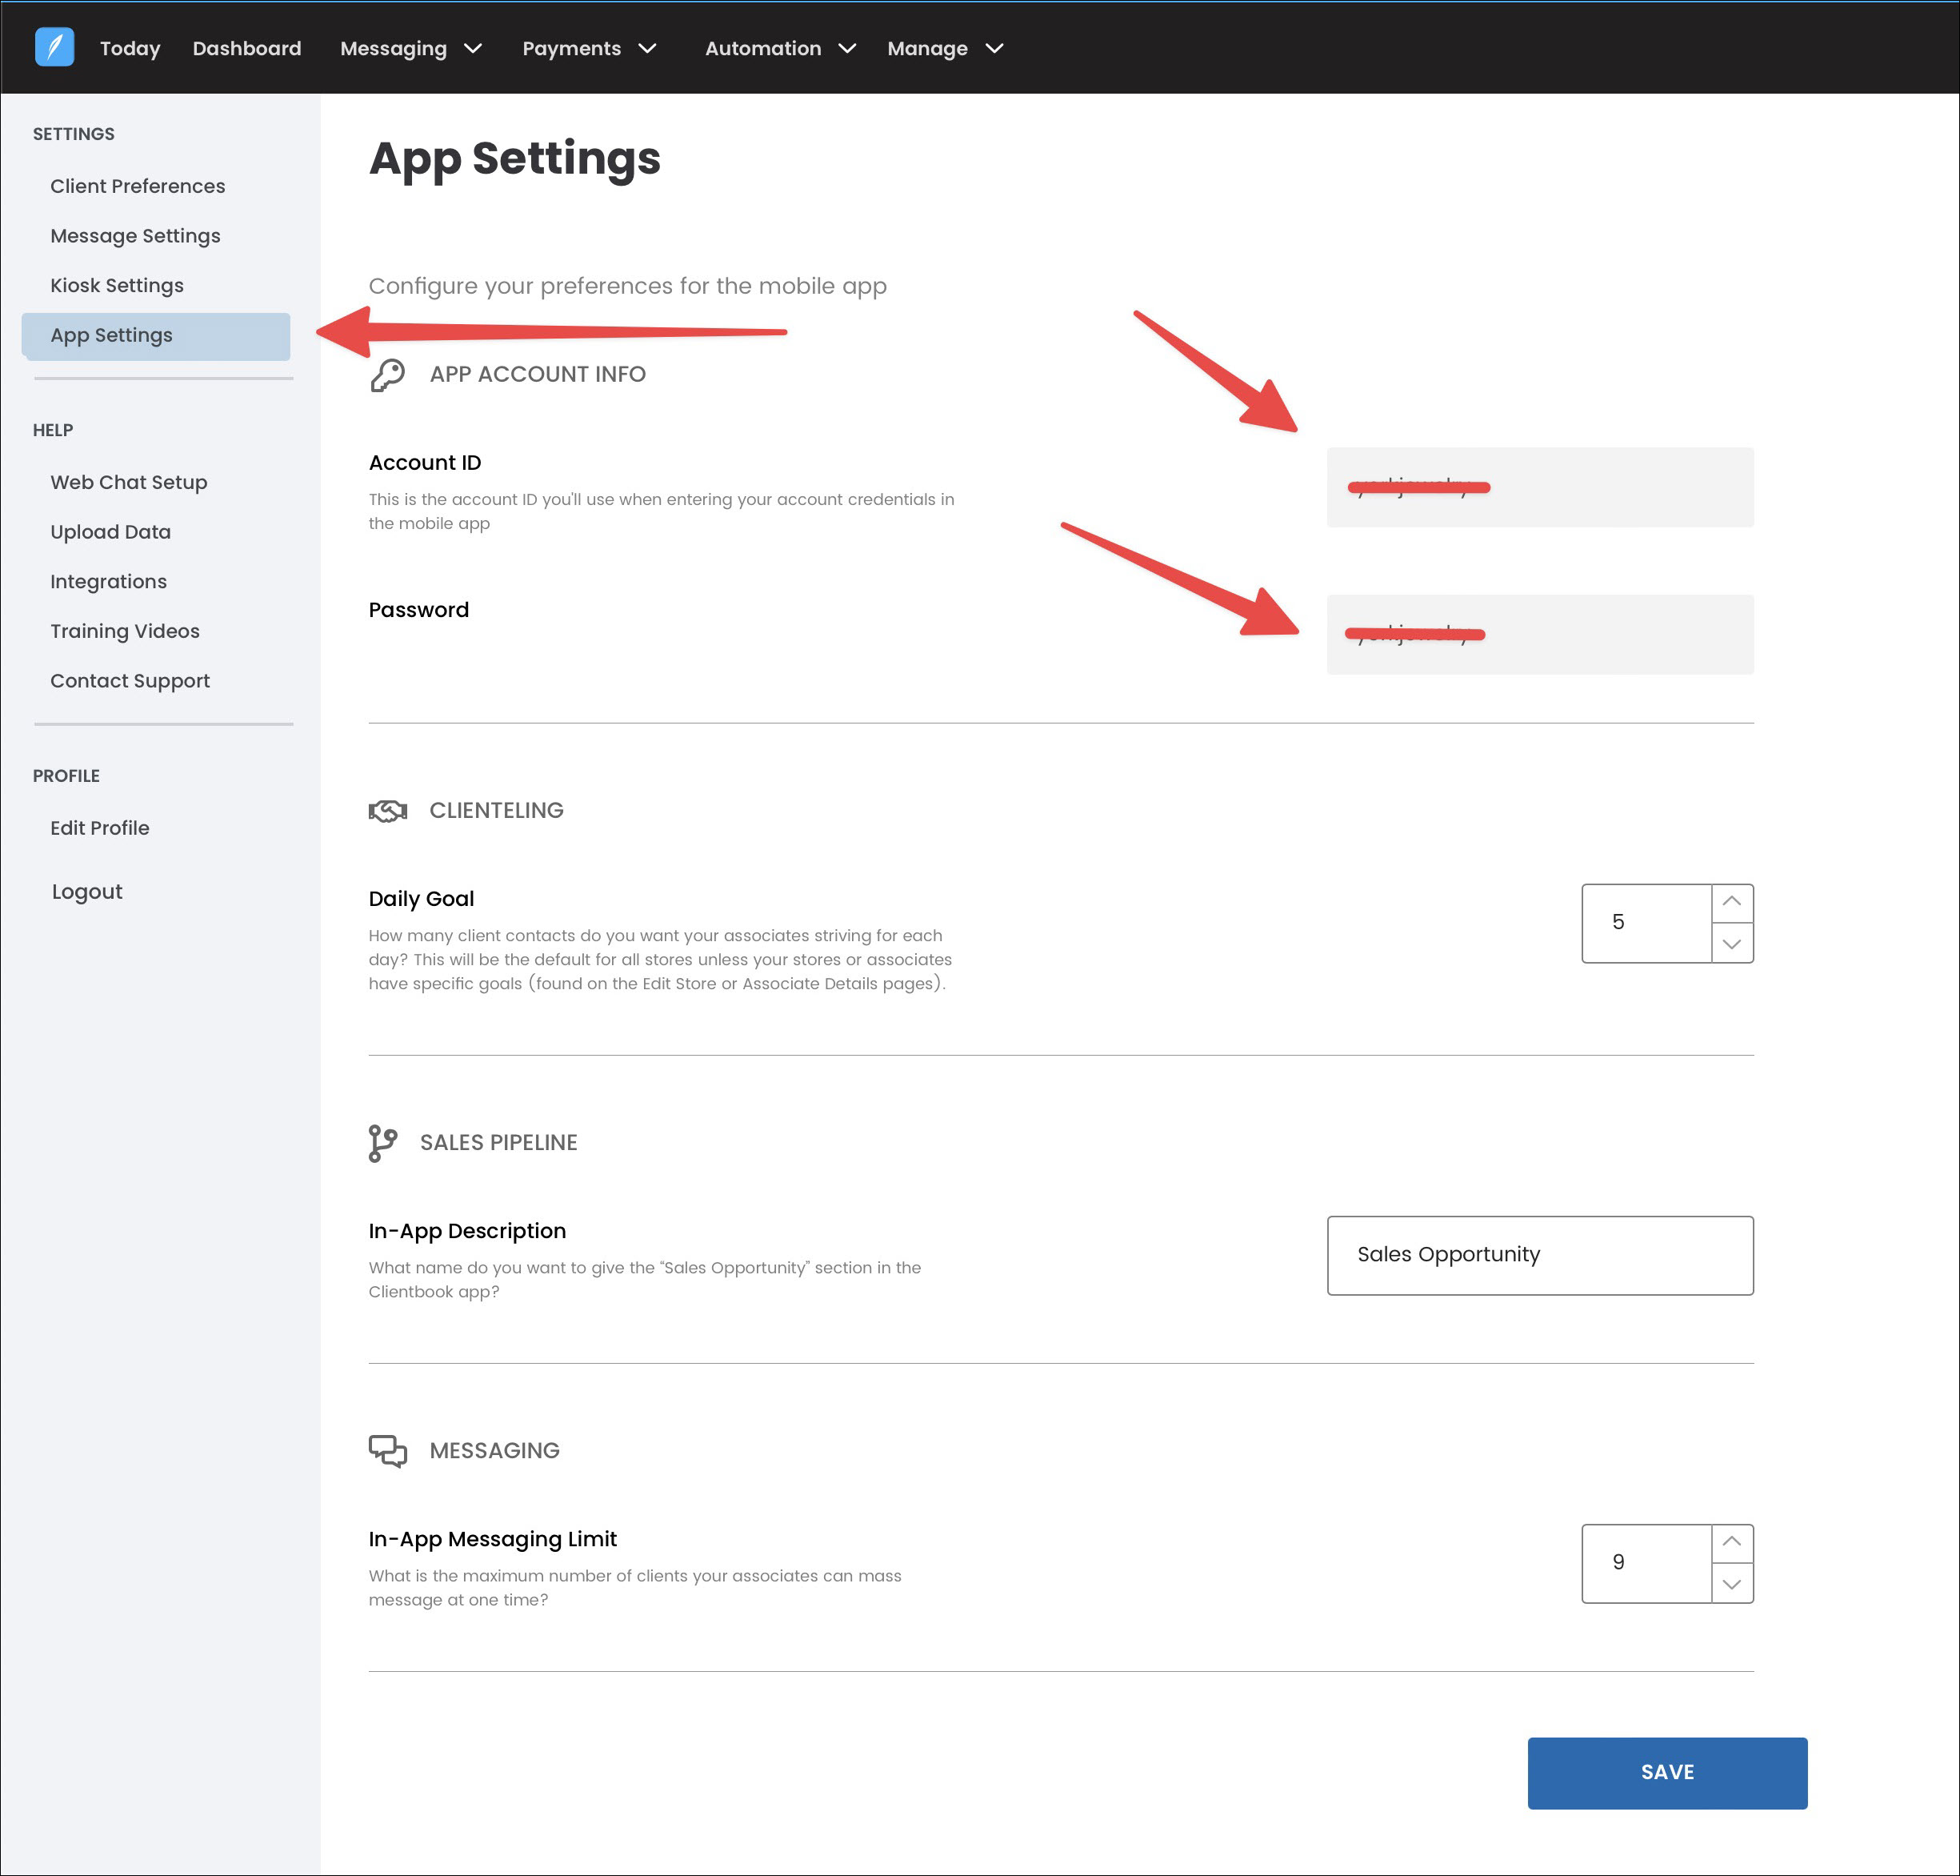Click Logout under Profile

(x=87, y=891)
